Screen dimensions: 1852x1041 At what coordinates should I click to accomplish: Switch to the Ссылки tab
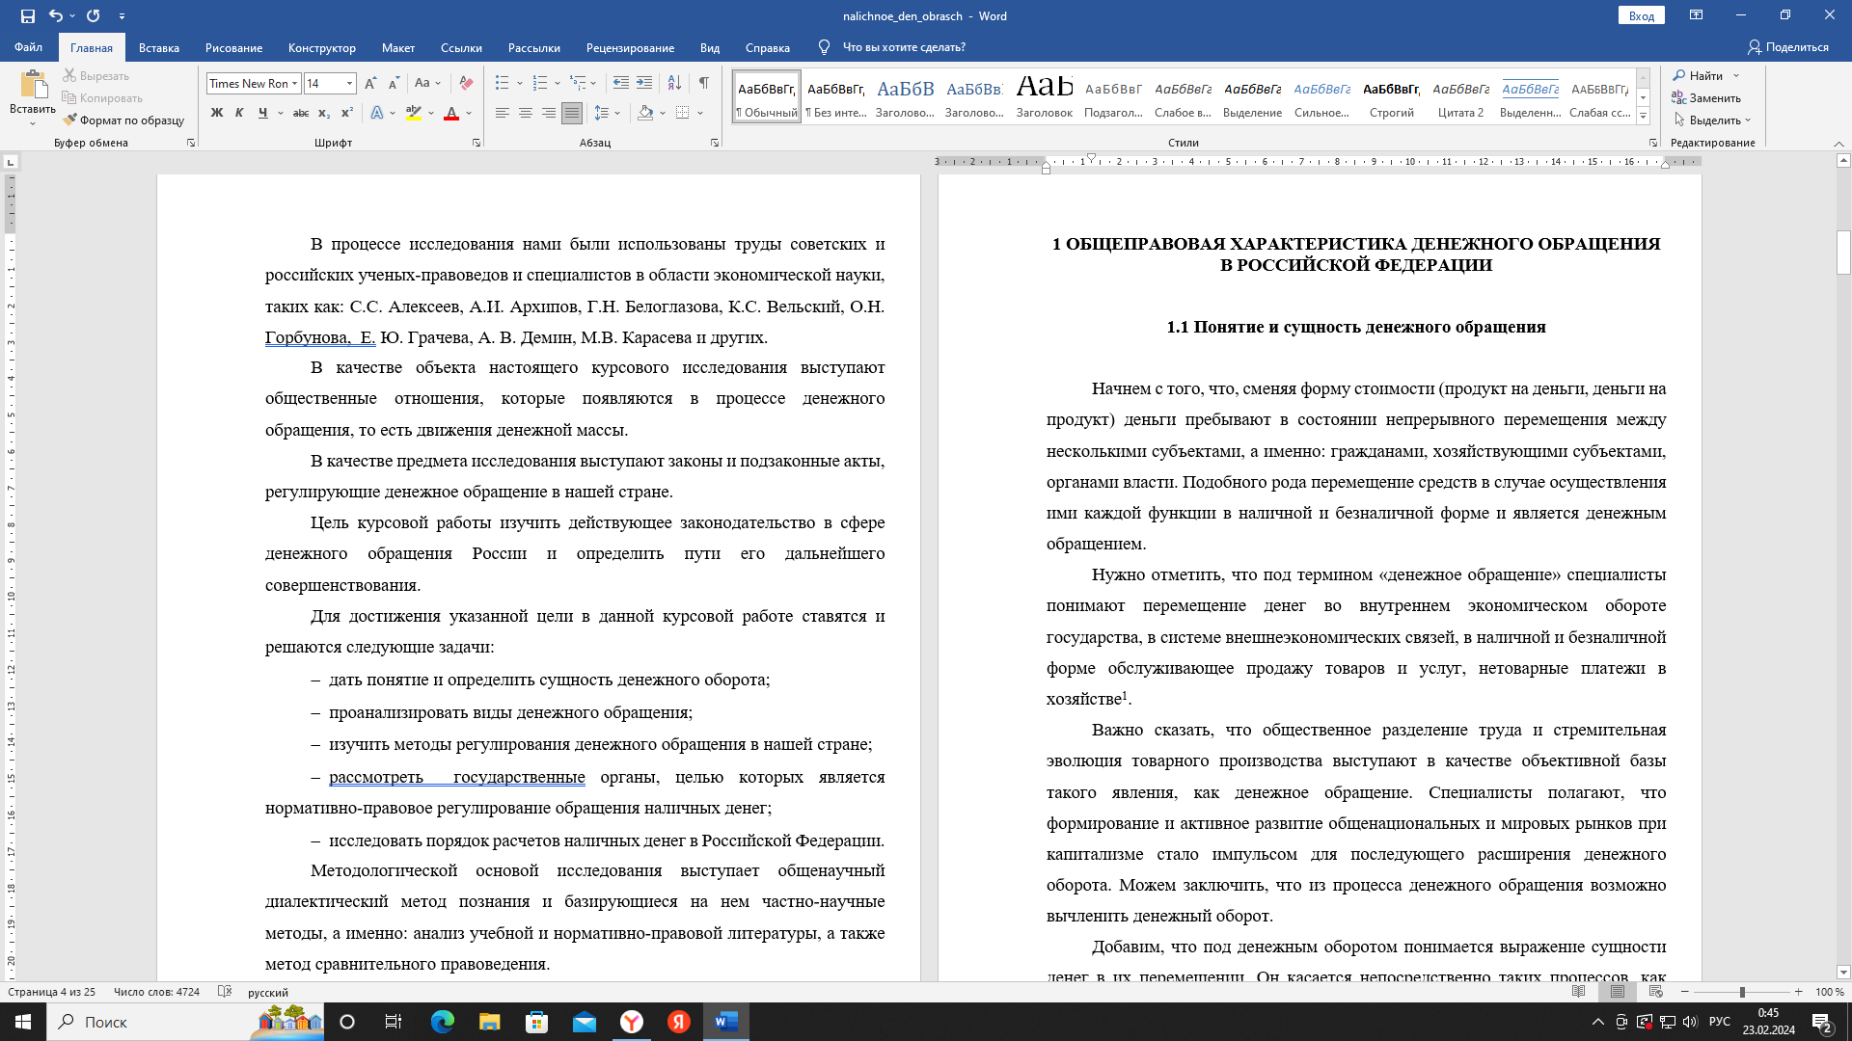coord(461,47)
